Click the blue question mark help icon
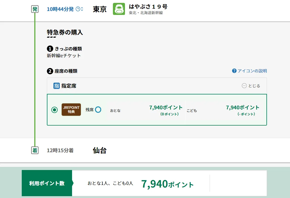The image size is (290, 198). click(x=234, y=71)
